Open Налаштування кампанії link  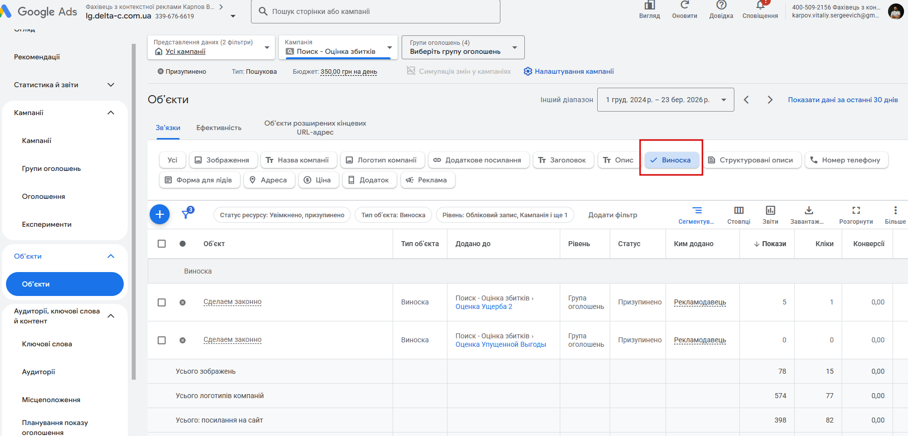(569, 71)
